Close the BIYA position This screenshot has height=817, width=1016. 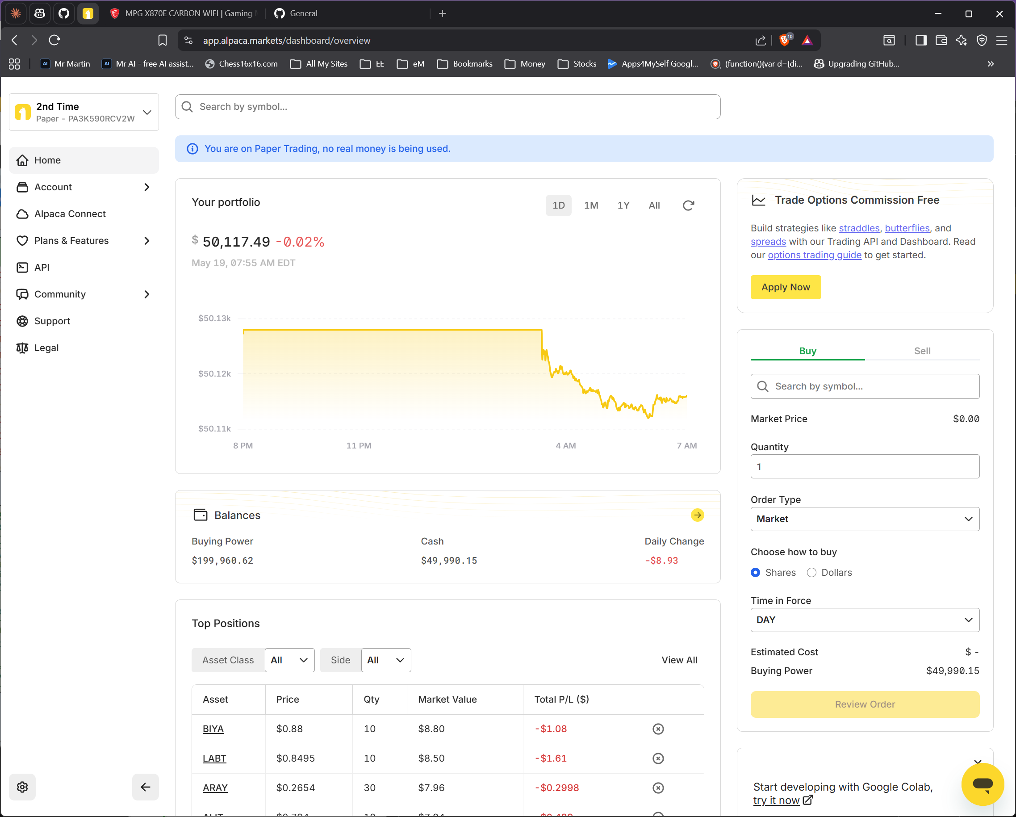pyautogui.click(x=658, y=729)
